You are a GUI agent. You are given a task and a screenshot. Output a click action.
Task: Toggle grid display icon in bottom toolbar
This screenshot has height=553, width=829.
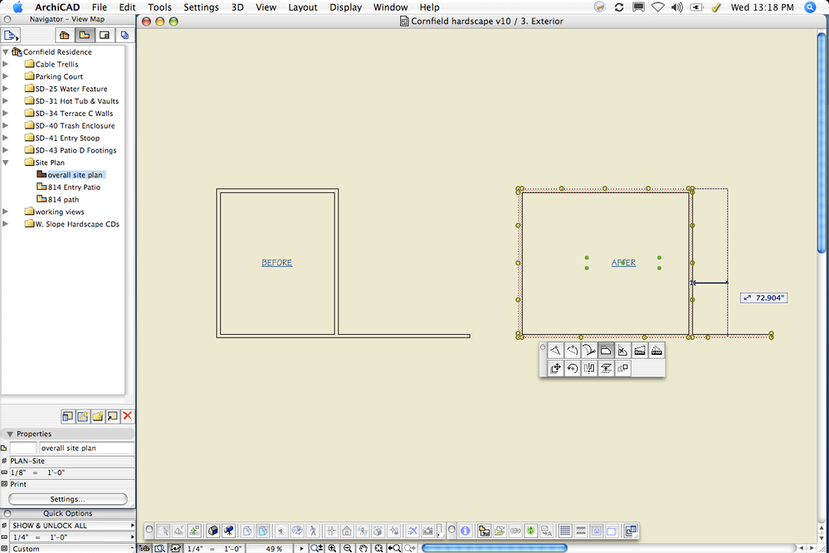click(x=565, y=531)
